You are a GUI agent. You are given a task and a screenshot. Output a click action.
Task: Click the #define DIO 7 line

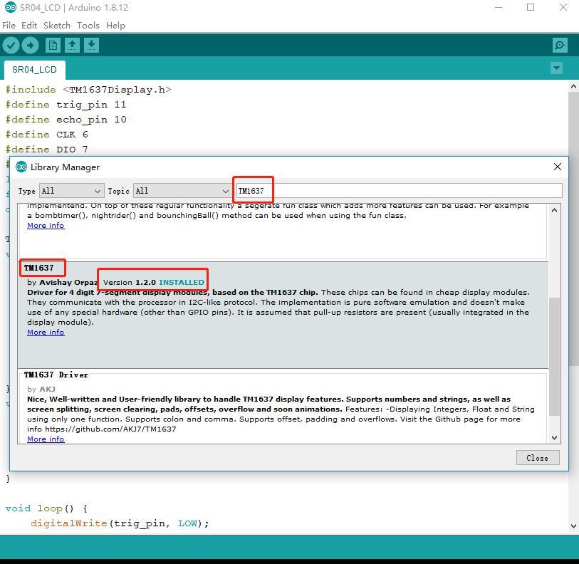point(46,150)
